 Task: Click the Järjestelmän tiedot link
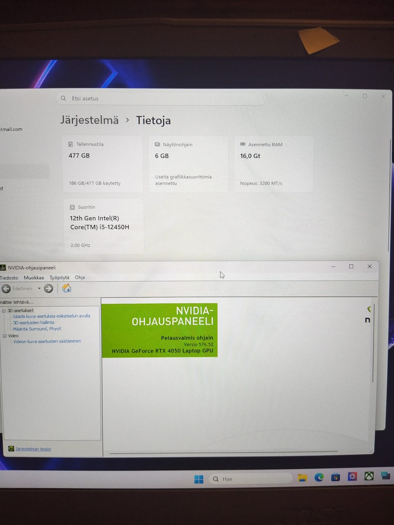[x=33, y=449]
